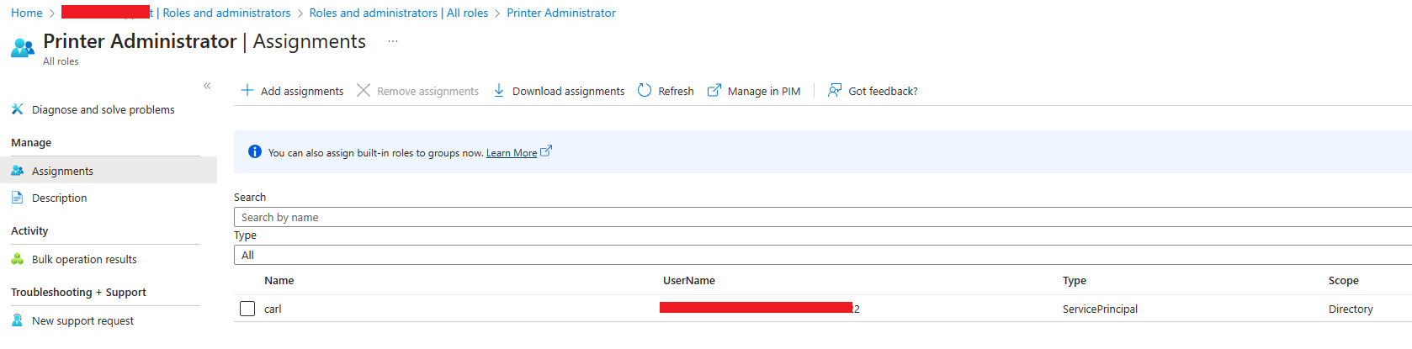This screenshot has width=1412, height=349.
Task: Sort by Type column header
Action: [1075, 281]
